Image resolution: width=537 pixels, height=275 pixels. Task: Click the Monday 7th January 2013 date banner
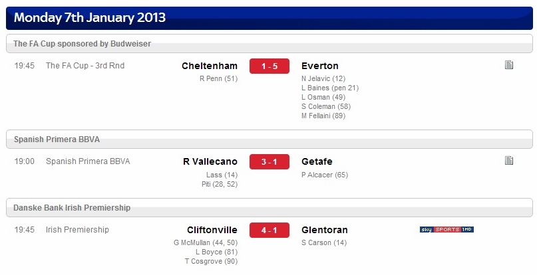269,18
